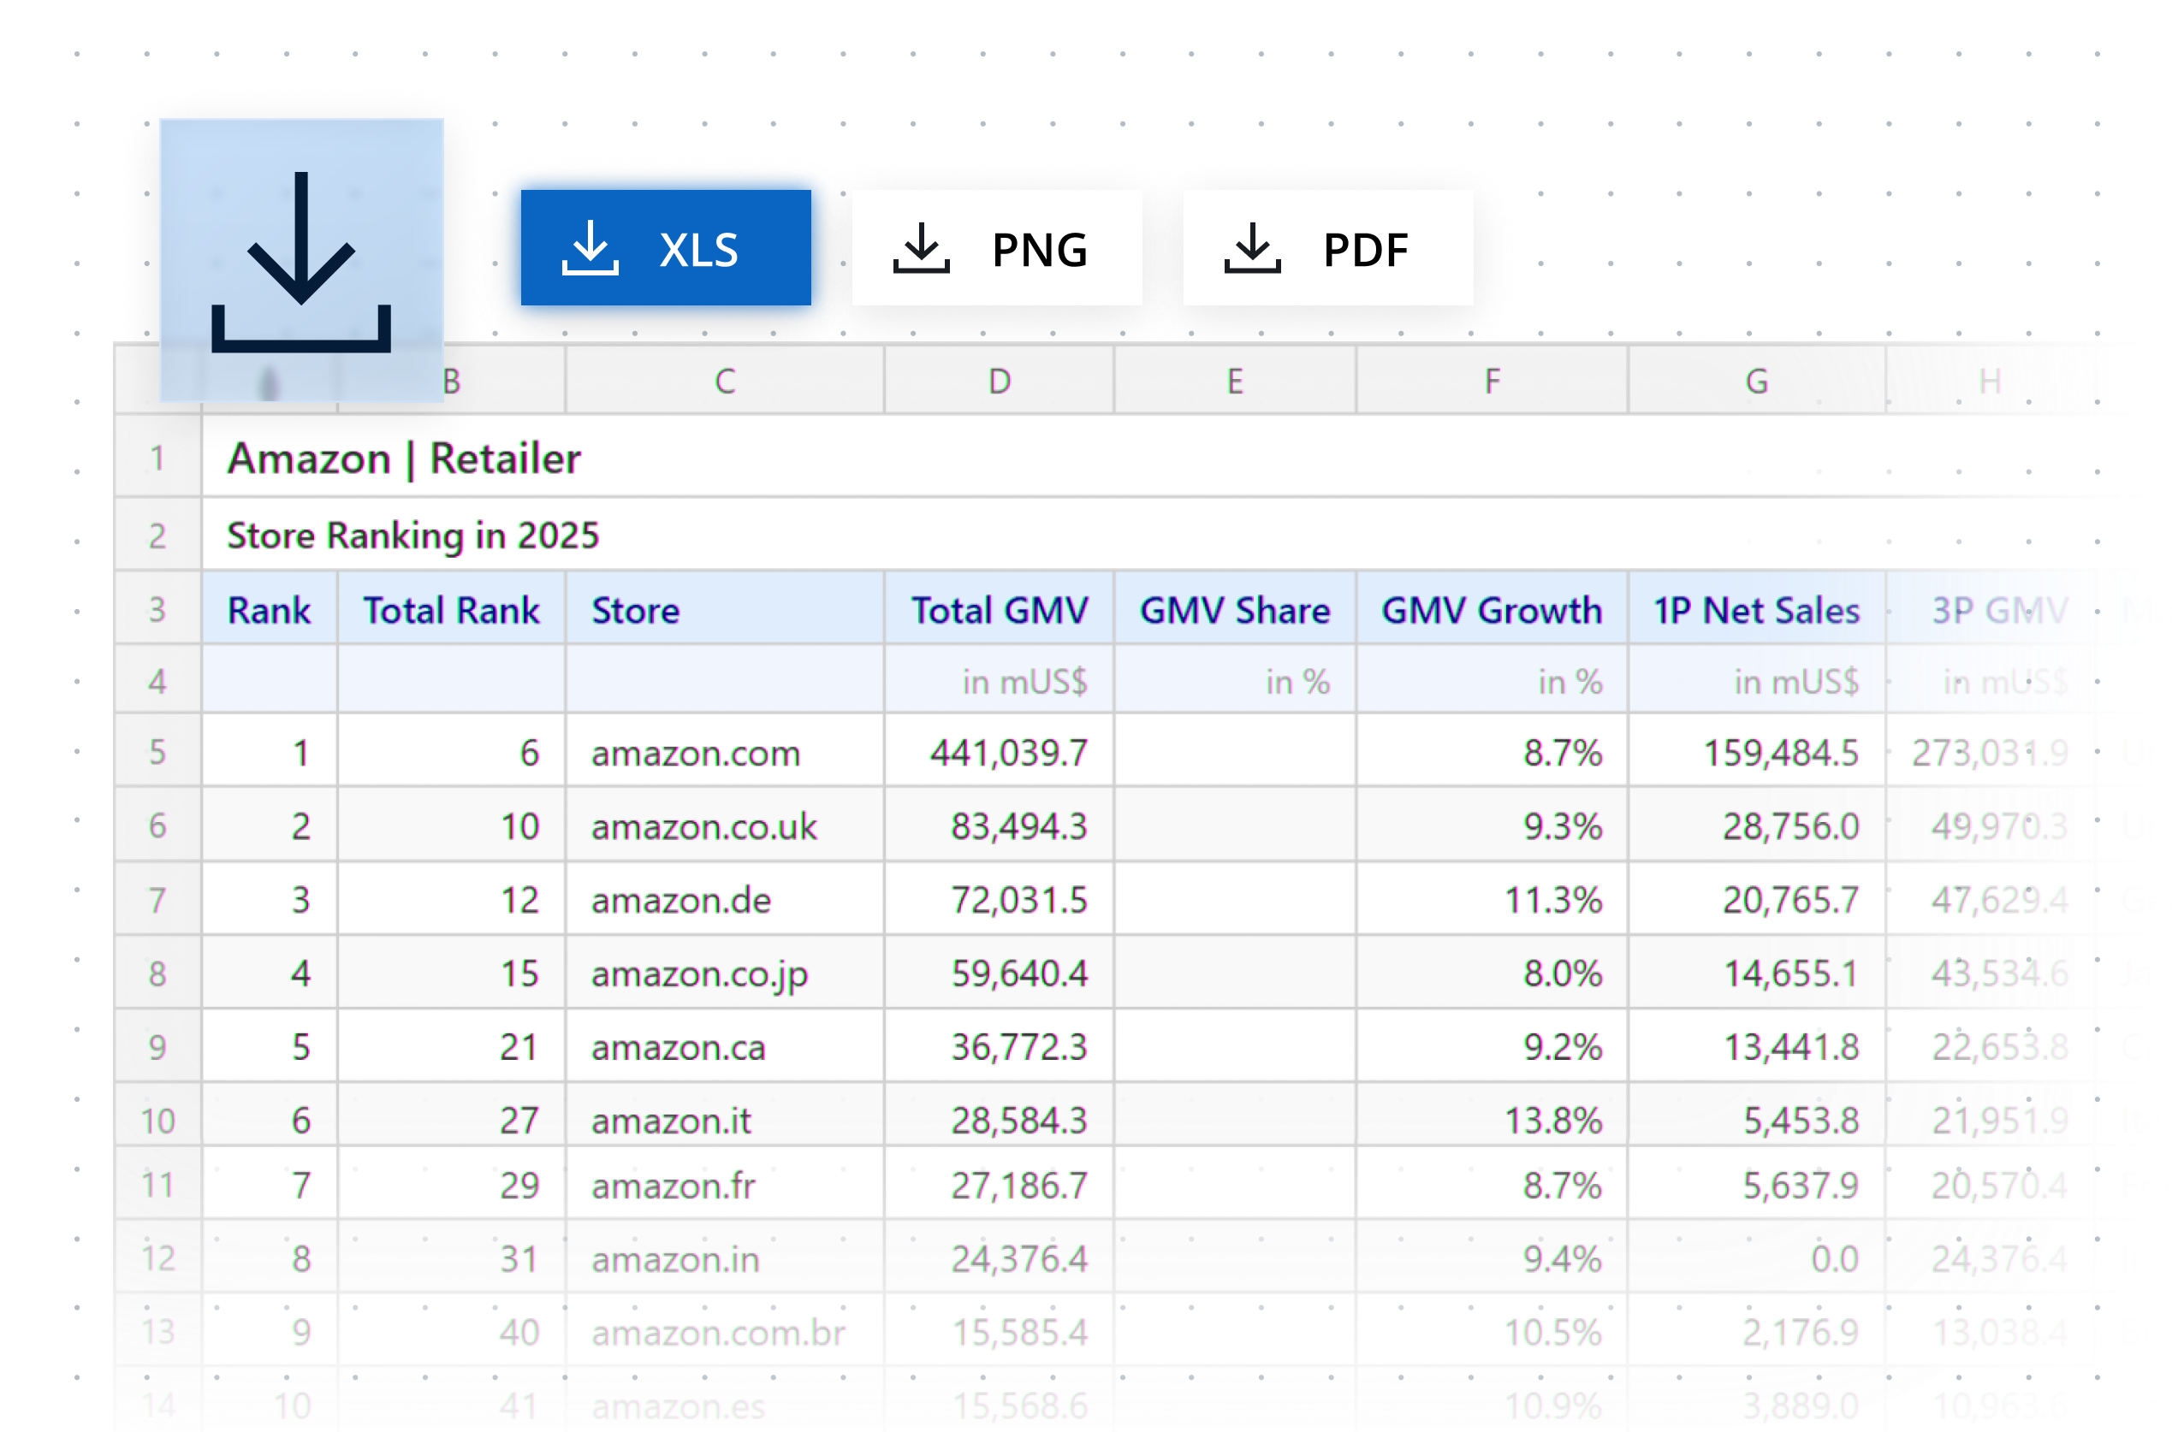Select column F header
The width and height of the screenshot is (2172, 1432).
pos(1492,382)
